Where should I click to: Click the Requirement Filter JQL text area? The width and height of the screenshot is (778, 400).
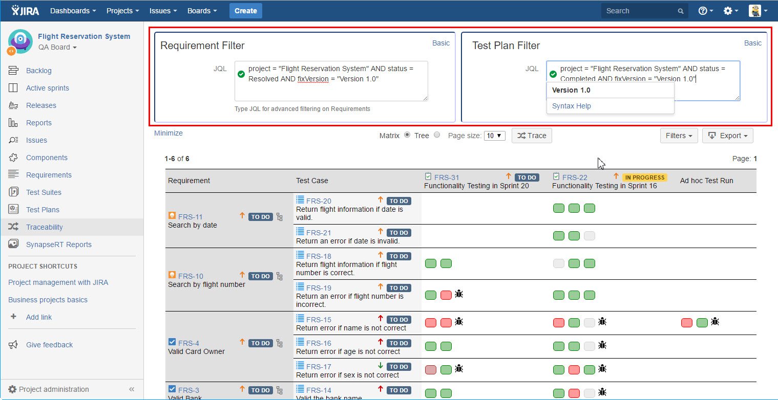(x=331, y=81)
